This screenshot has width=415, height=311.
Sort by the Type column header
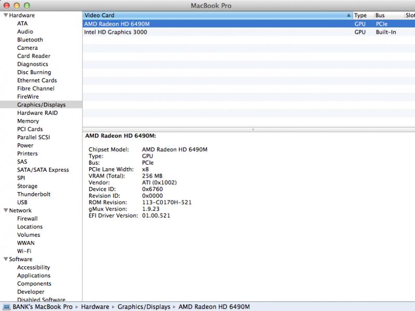point(363,16)
